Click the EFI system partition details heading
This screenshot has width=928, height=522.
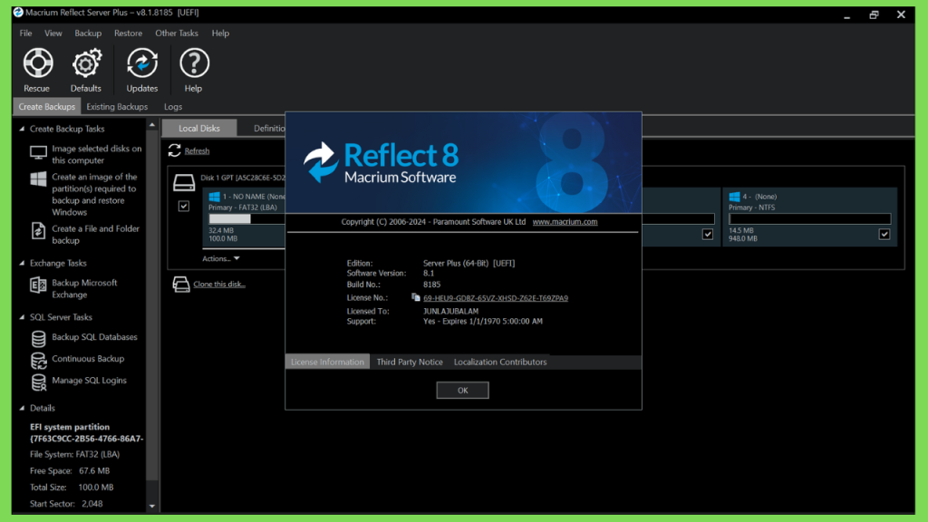point(70,427)
